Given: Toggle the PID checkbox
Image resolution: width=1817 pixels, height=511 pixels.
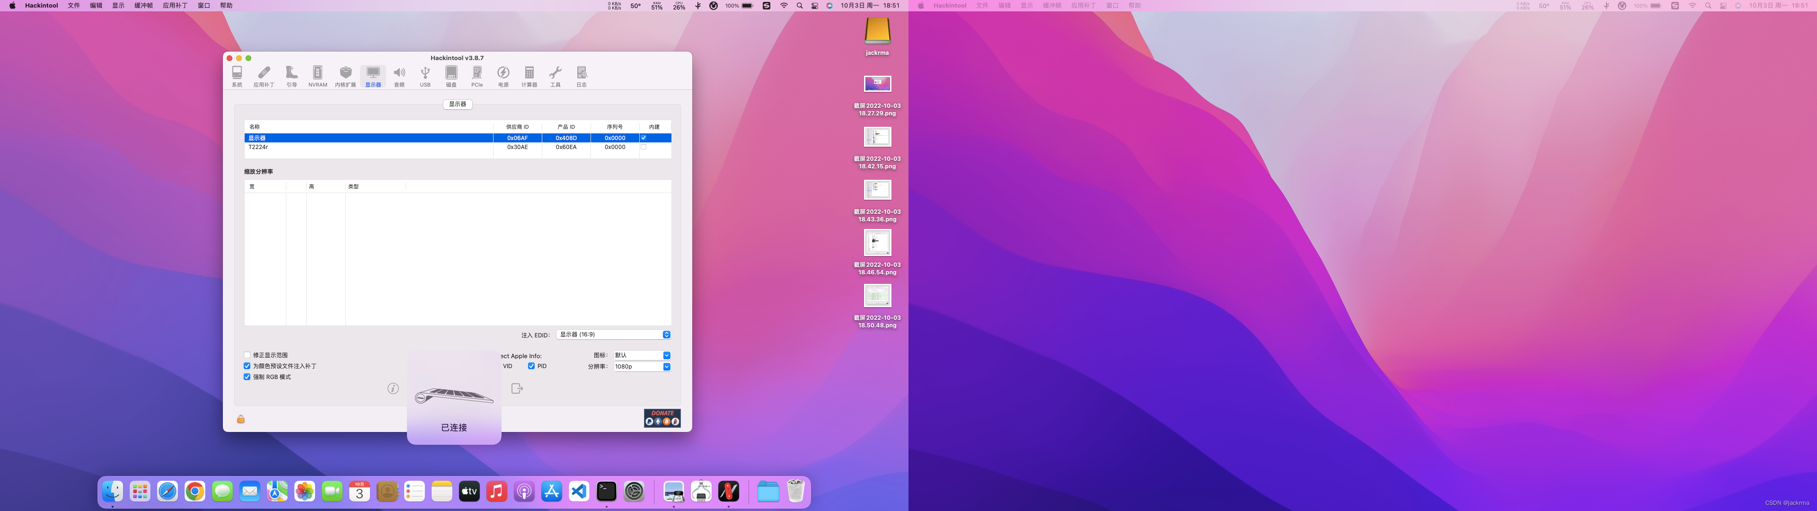Looking at the screenshot, I should (531, 366).
